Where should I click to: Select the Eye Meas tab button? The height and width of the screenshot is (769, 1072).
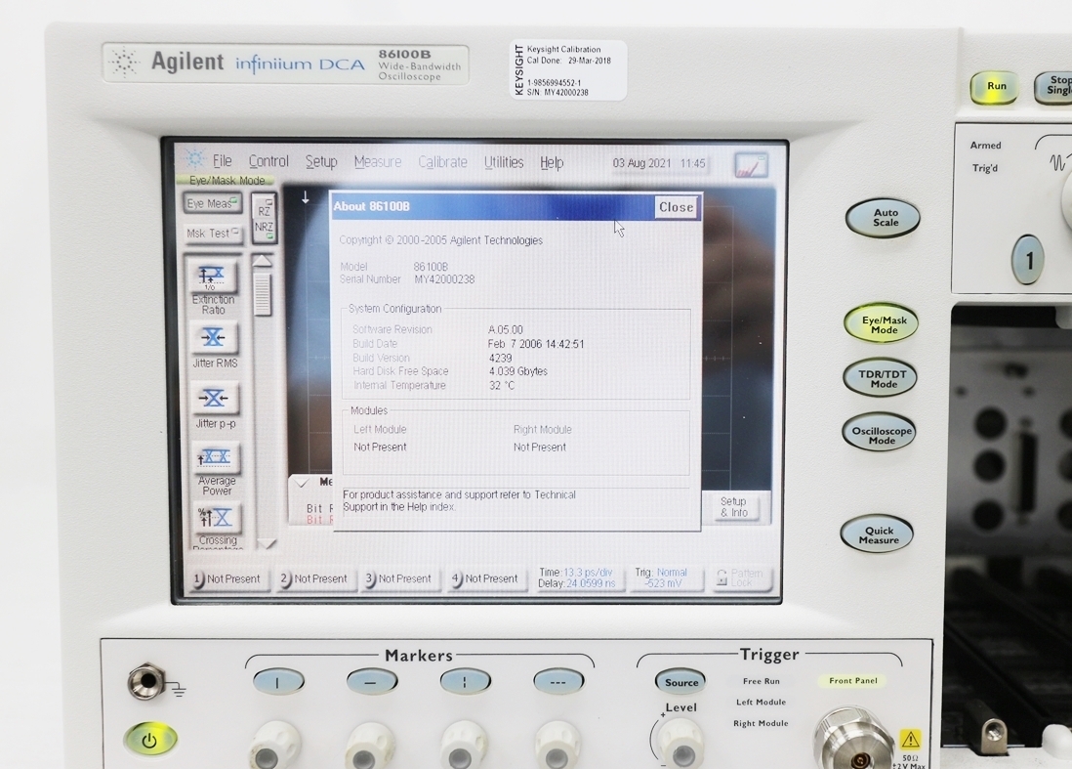point(212,203)
